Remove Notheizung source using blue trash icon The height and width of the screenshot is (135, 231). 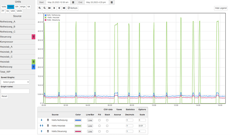point(33,67)
